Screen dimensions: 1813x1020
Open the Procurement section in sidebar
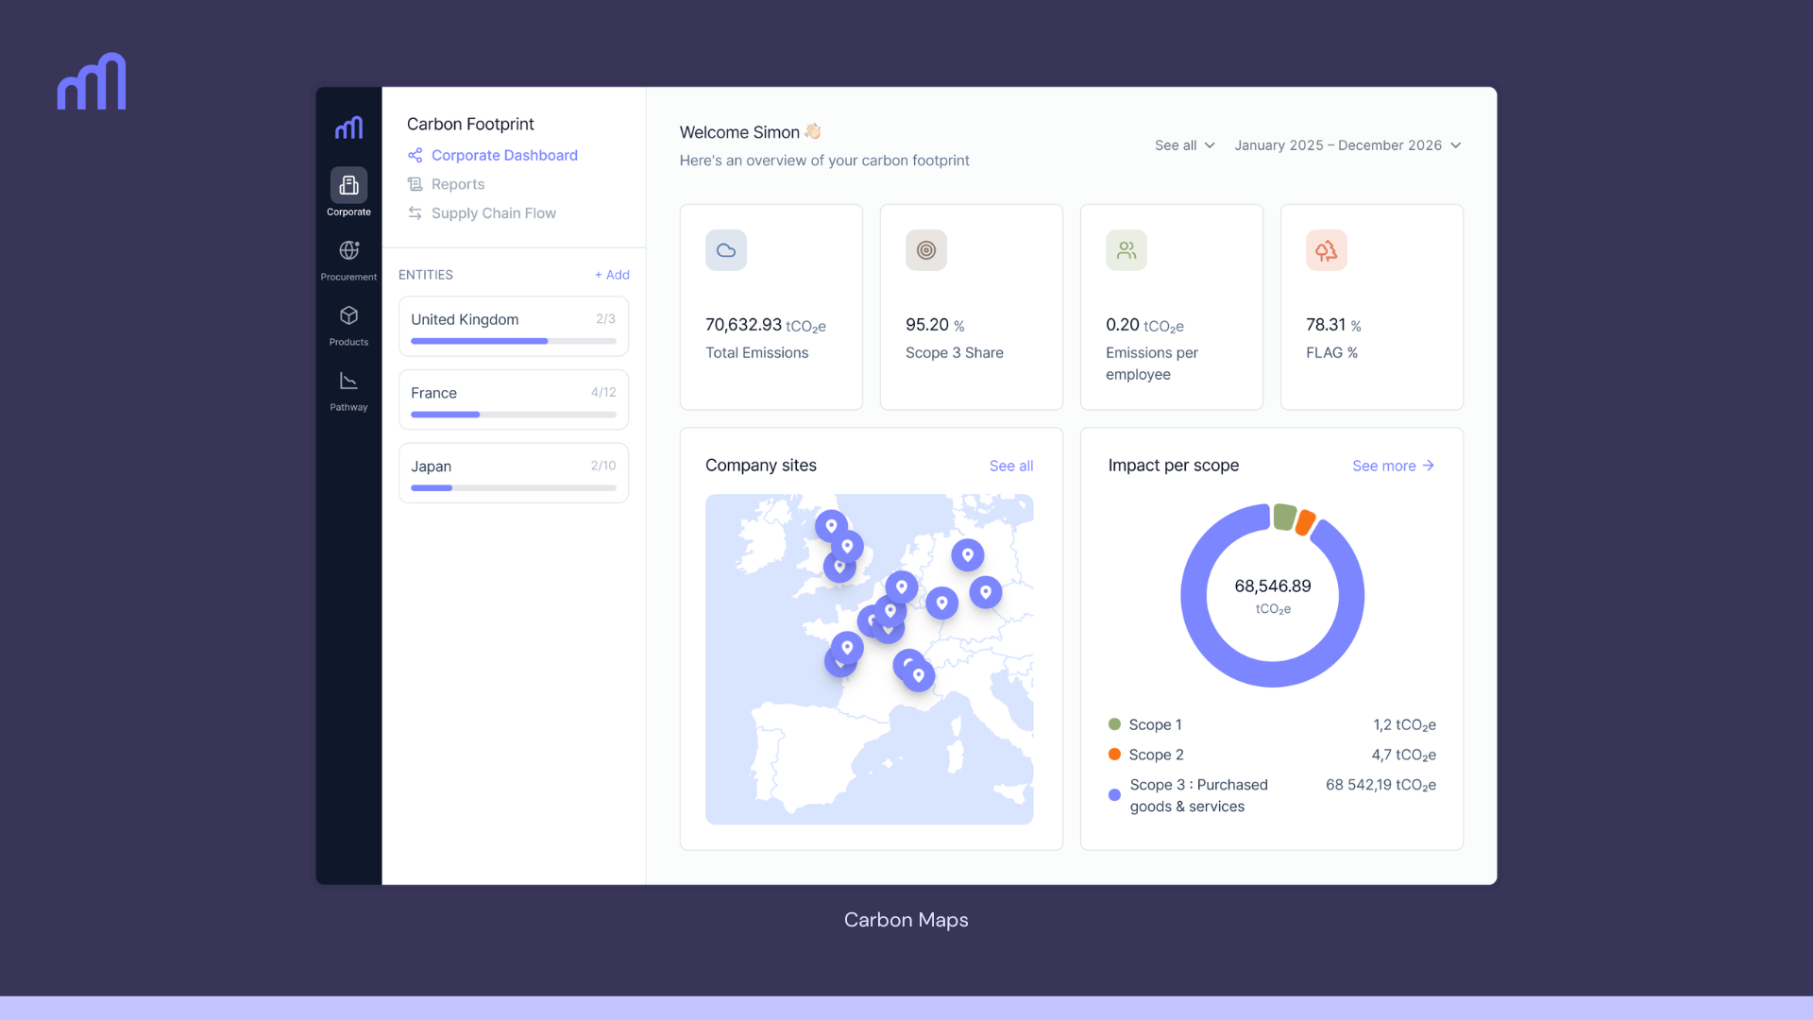tap(348, 251)
